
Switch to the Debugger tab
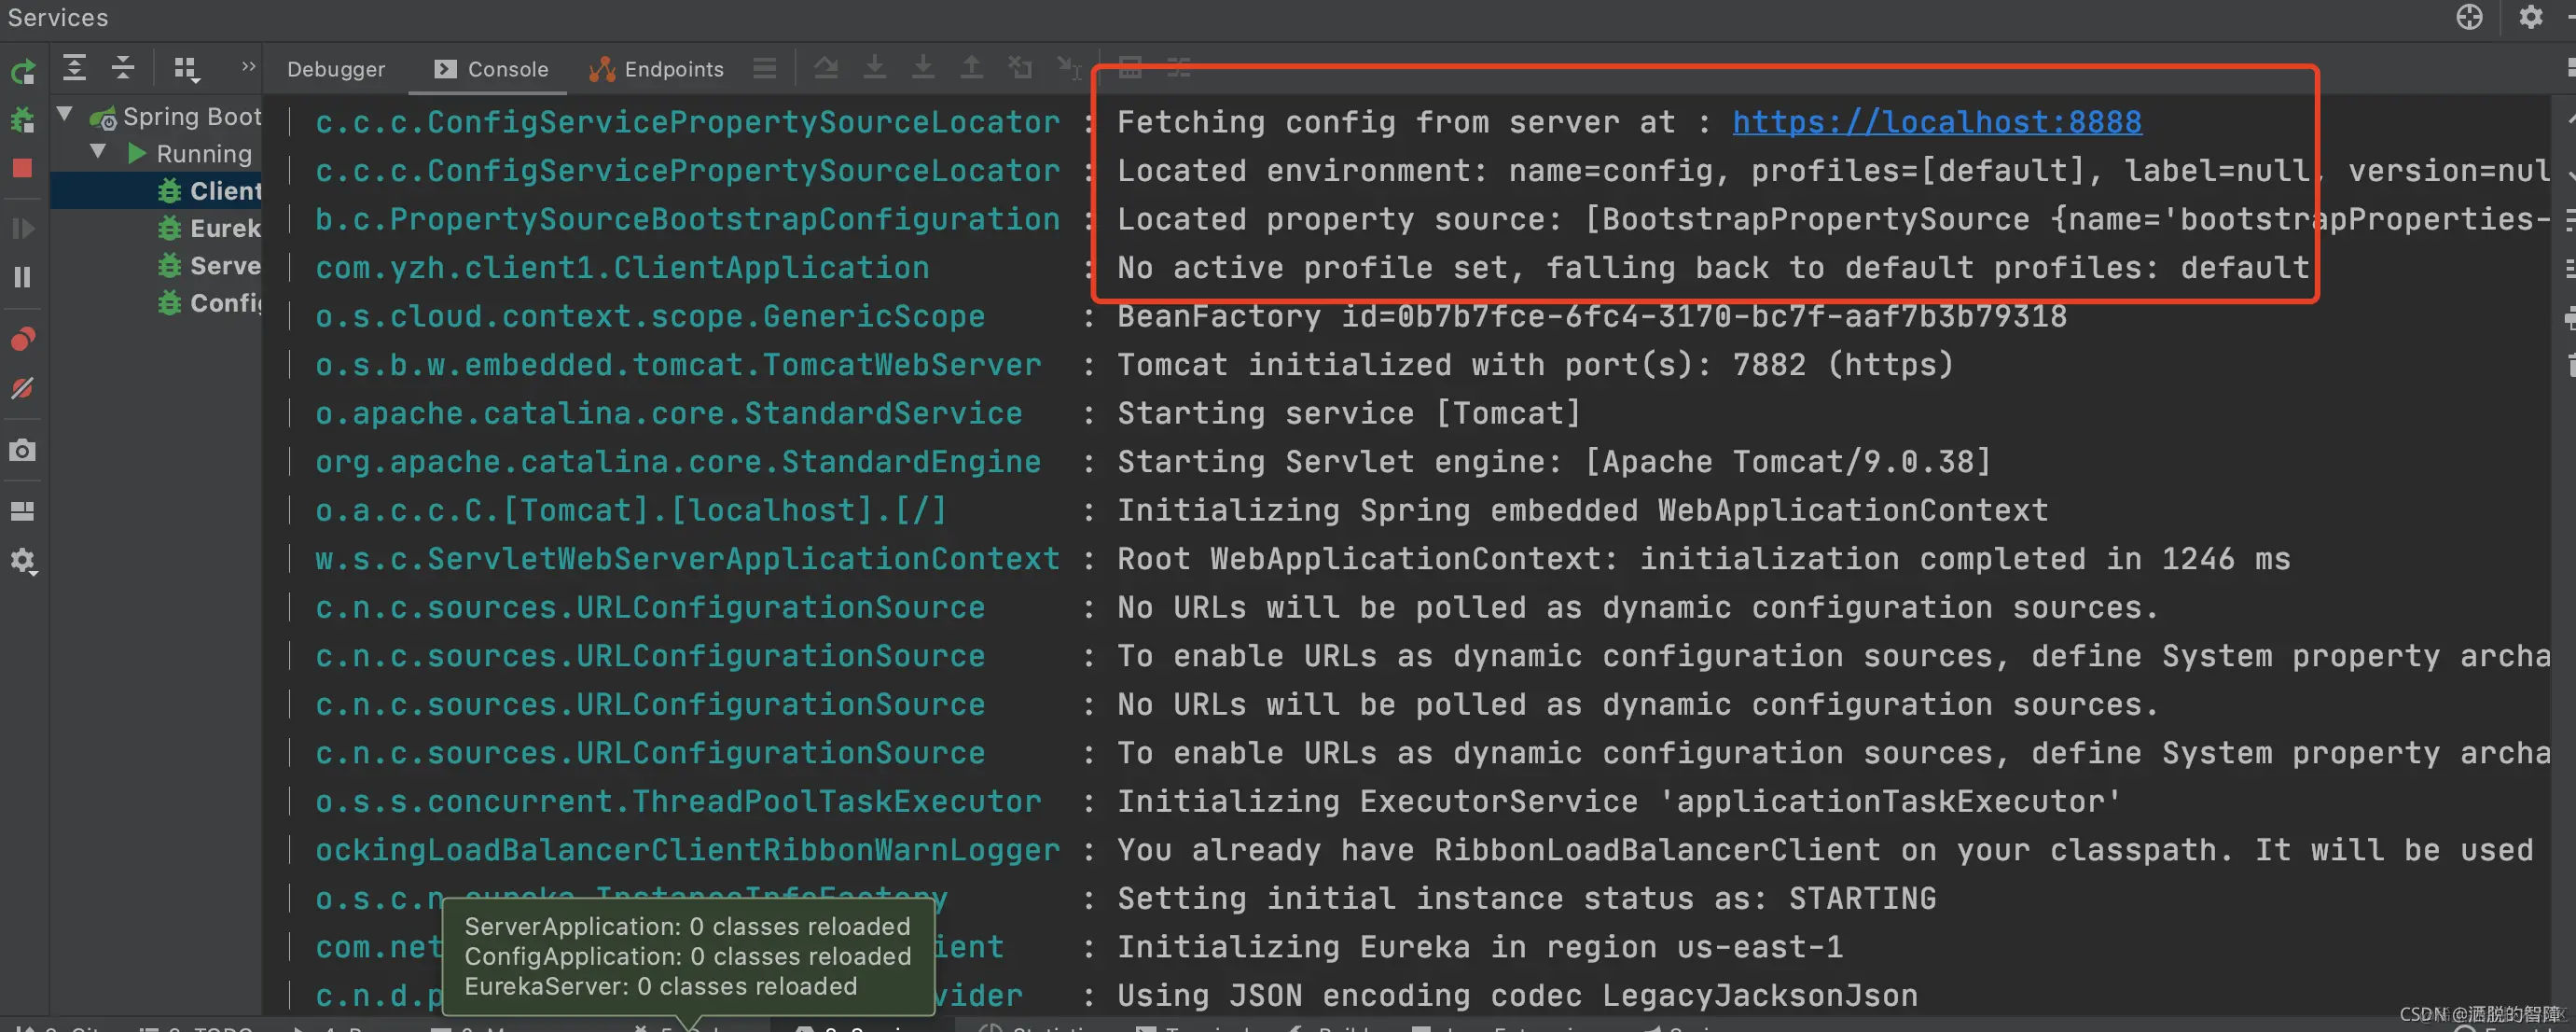click(x=336, y=69)
